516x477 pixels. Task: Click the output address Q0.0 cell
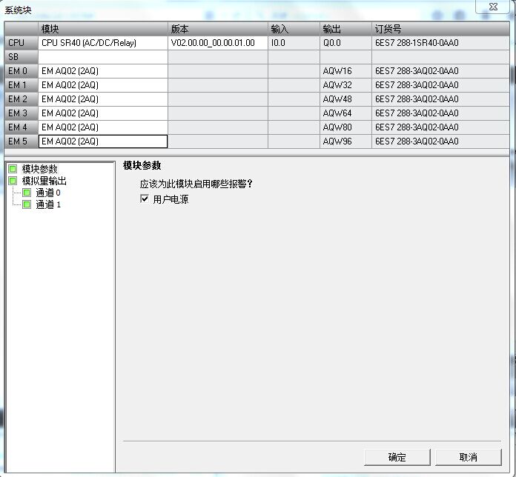pyautogui.click(x=346, y=43)
